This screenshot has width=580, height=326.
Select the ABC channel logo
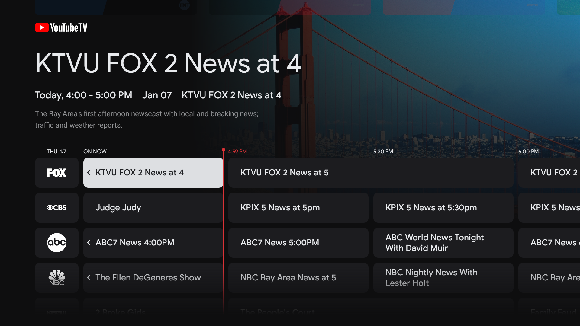coord(56,243)
